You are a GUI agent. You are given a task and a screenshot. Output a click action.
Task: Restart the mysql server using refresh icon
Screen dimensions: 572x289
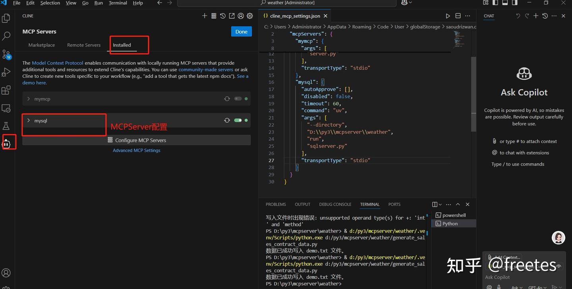tap(227, 120)
